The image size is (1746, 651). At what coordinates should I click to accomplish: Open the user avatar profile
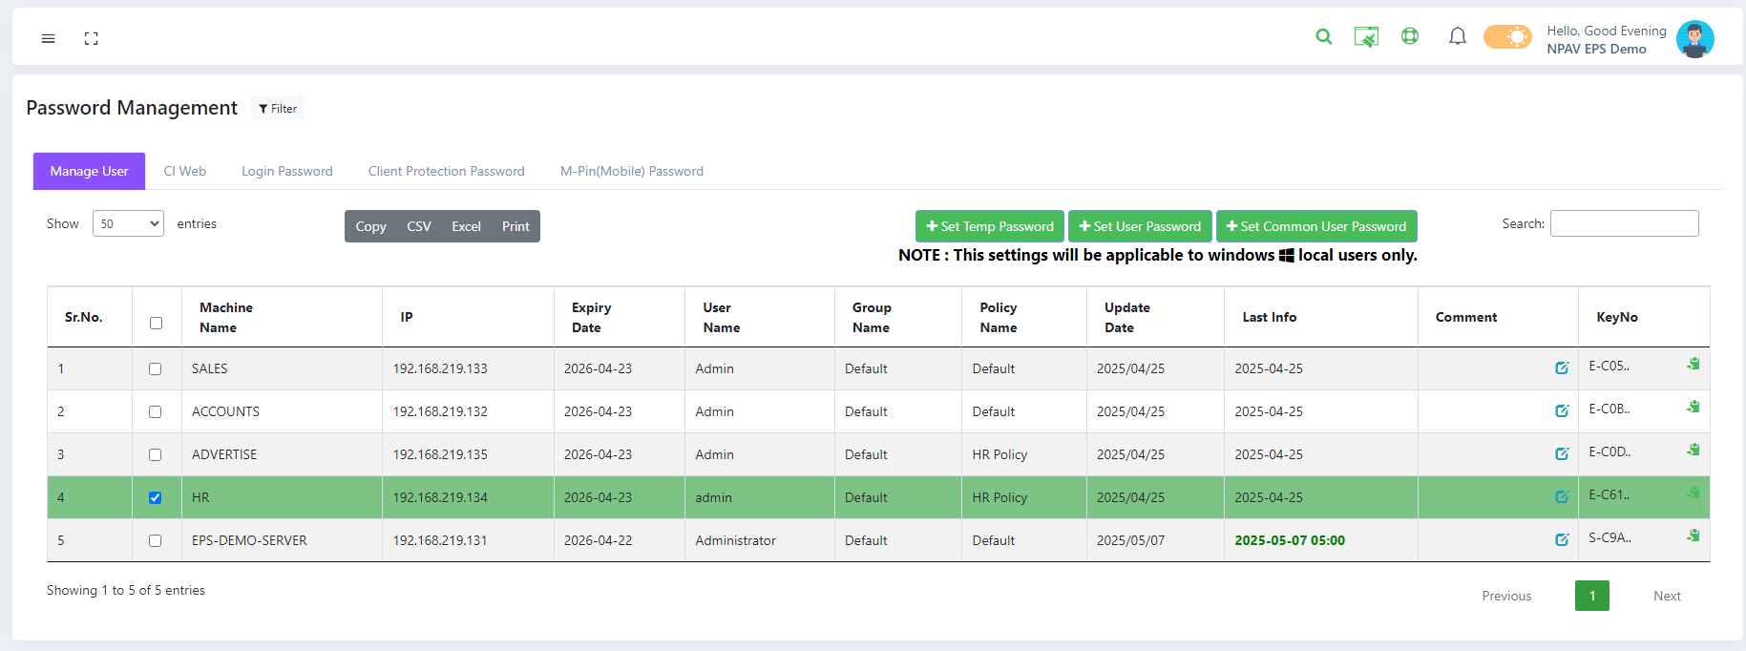tap(1694, 39)
